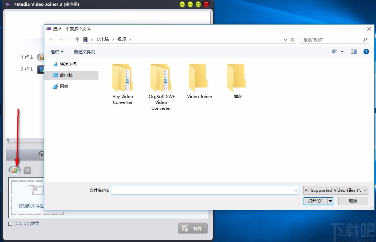Select 视频 in the breadcrumb path
The width and height of the screenshot is (376, 242).
pyautogui.click(x=122, y=39)
